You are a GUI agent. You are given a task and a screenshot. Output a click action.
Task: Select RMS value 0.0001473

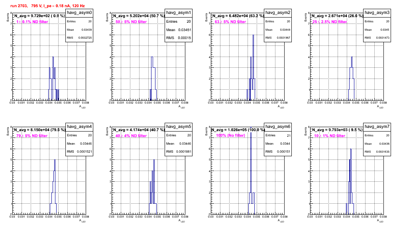tap(383, 38)
